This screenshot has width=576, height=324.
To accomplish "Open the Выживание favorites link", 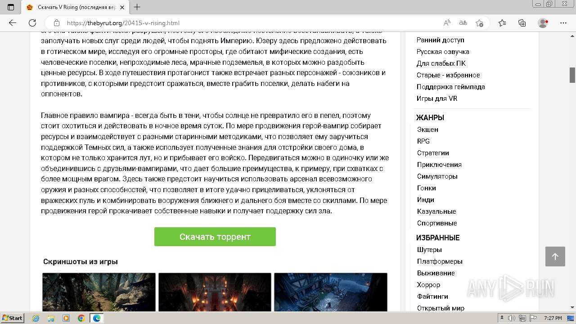I will tap(436, 273).
